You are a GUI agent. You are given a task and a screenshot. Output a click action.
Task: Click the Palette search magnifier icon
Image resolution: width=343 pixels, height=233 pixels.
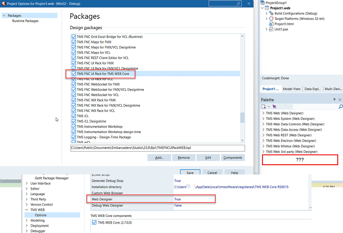tap(341, 106)
